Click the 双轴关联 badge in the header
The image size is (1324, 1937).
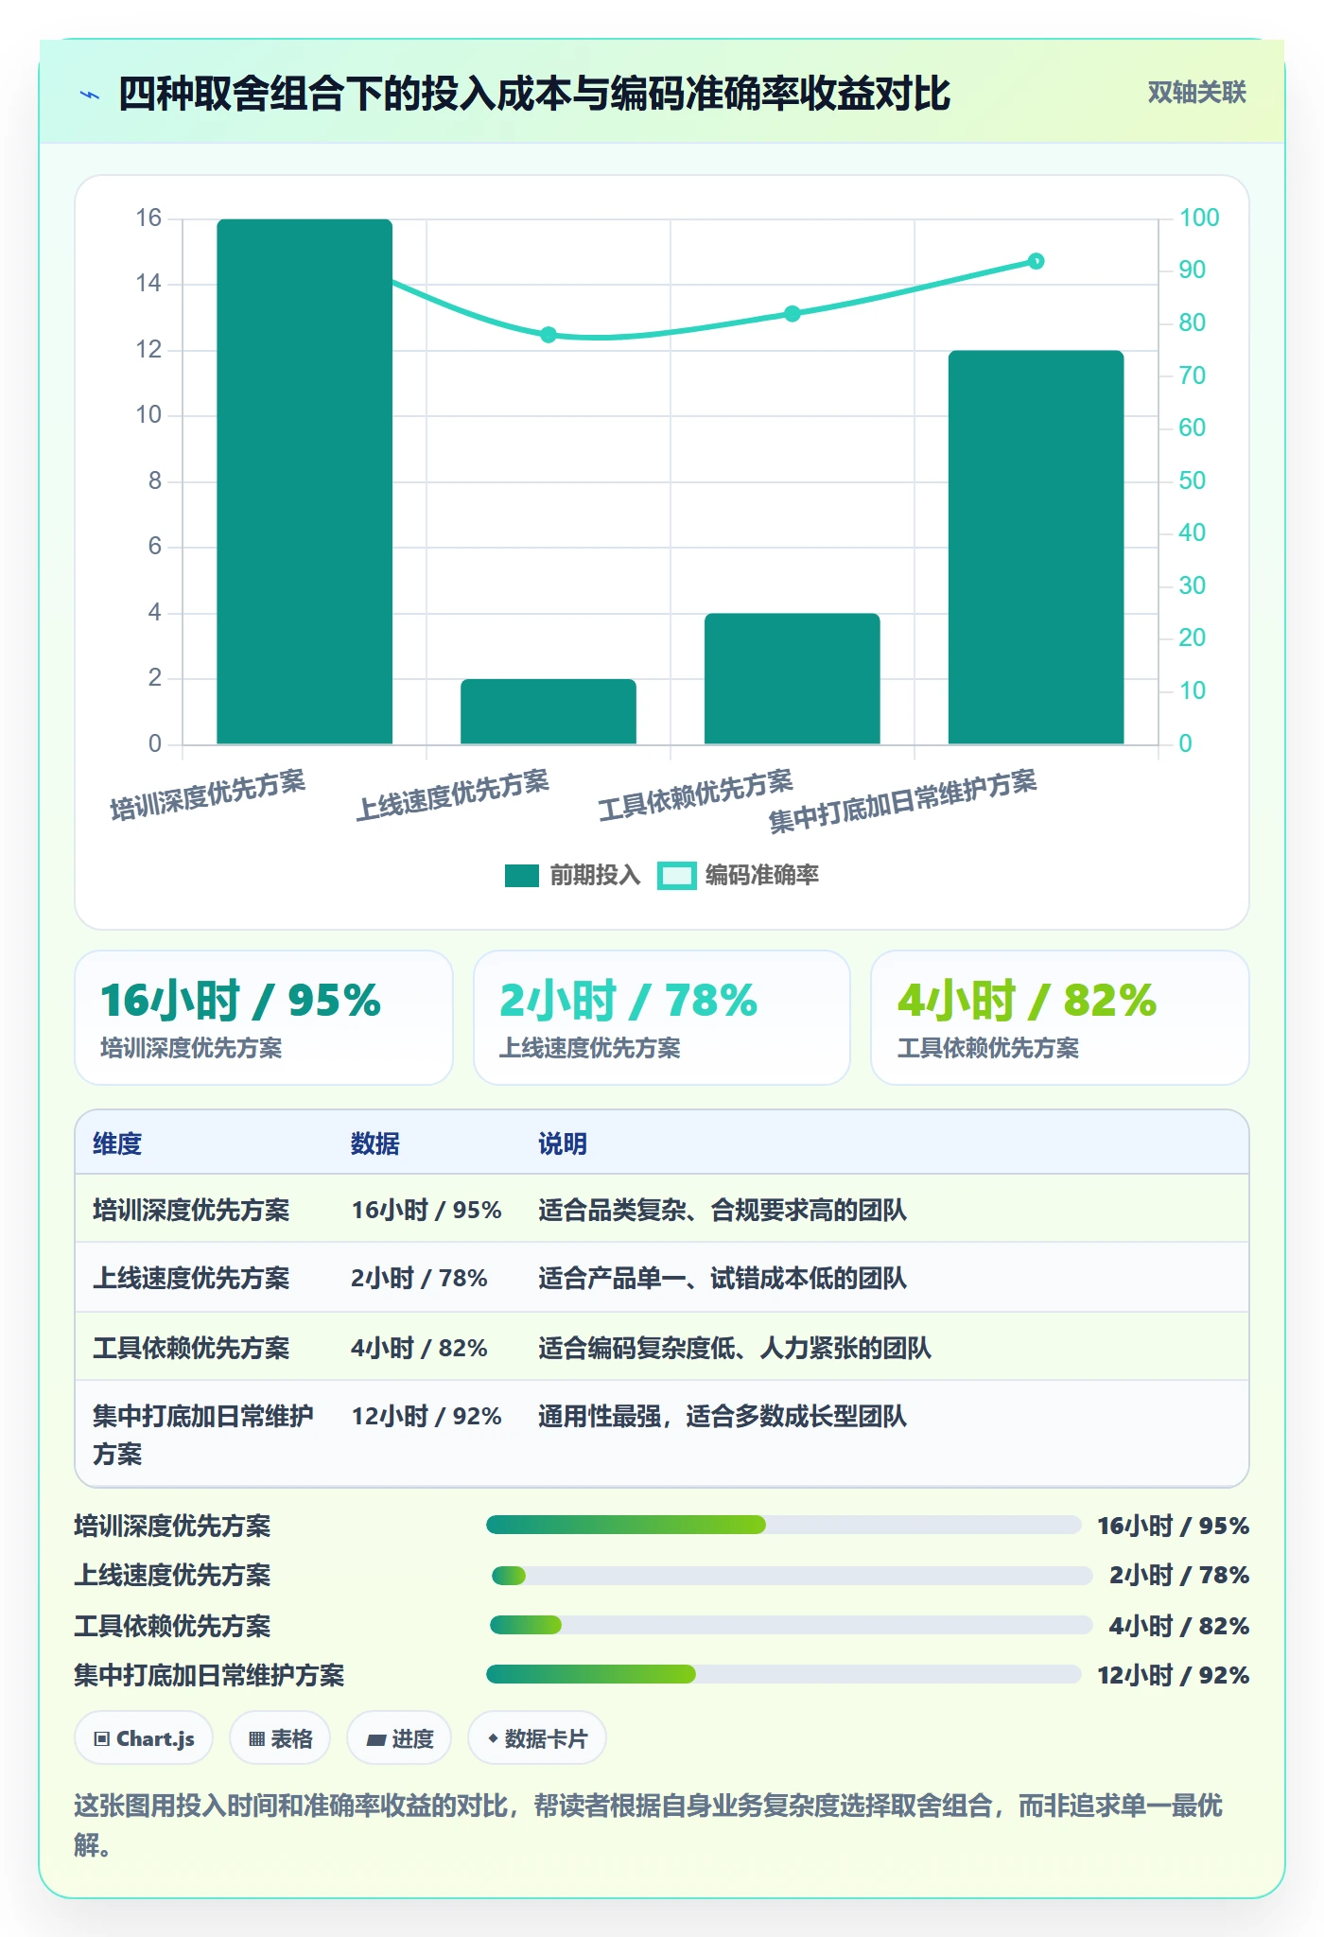coord(1196,92)
